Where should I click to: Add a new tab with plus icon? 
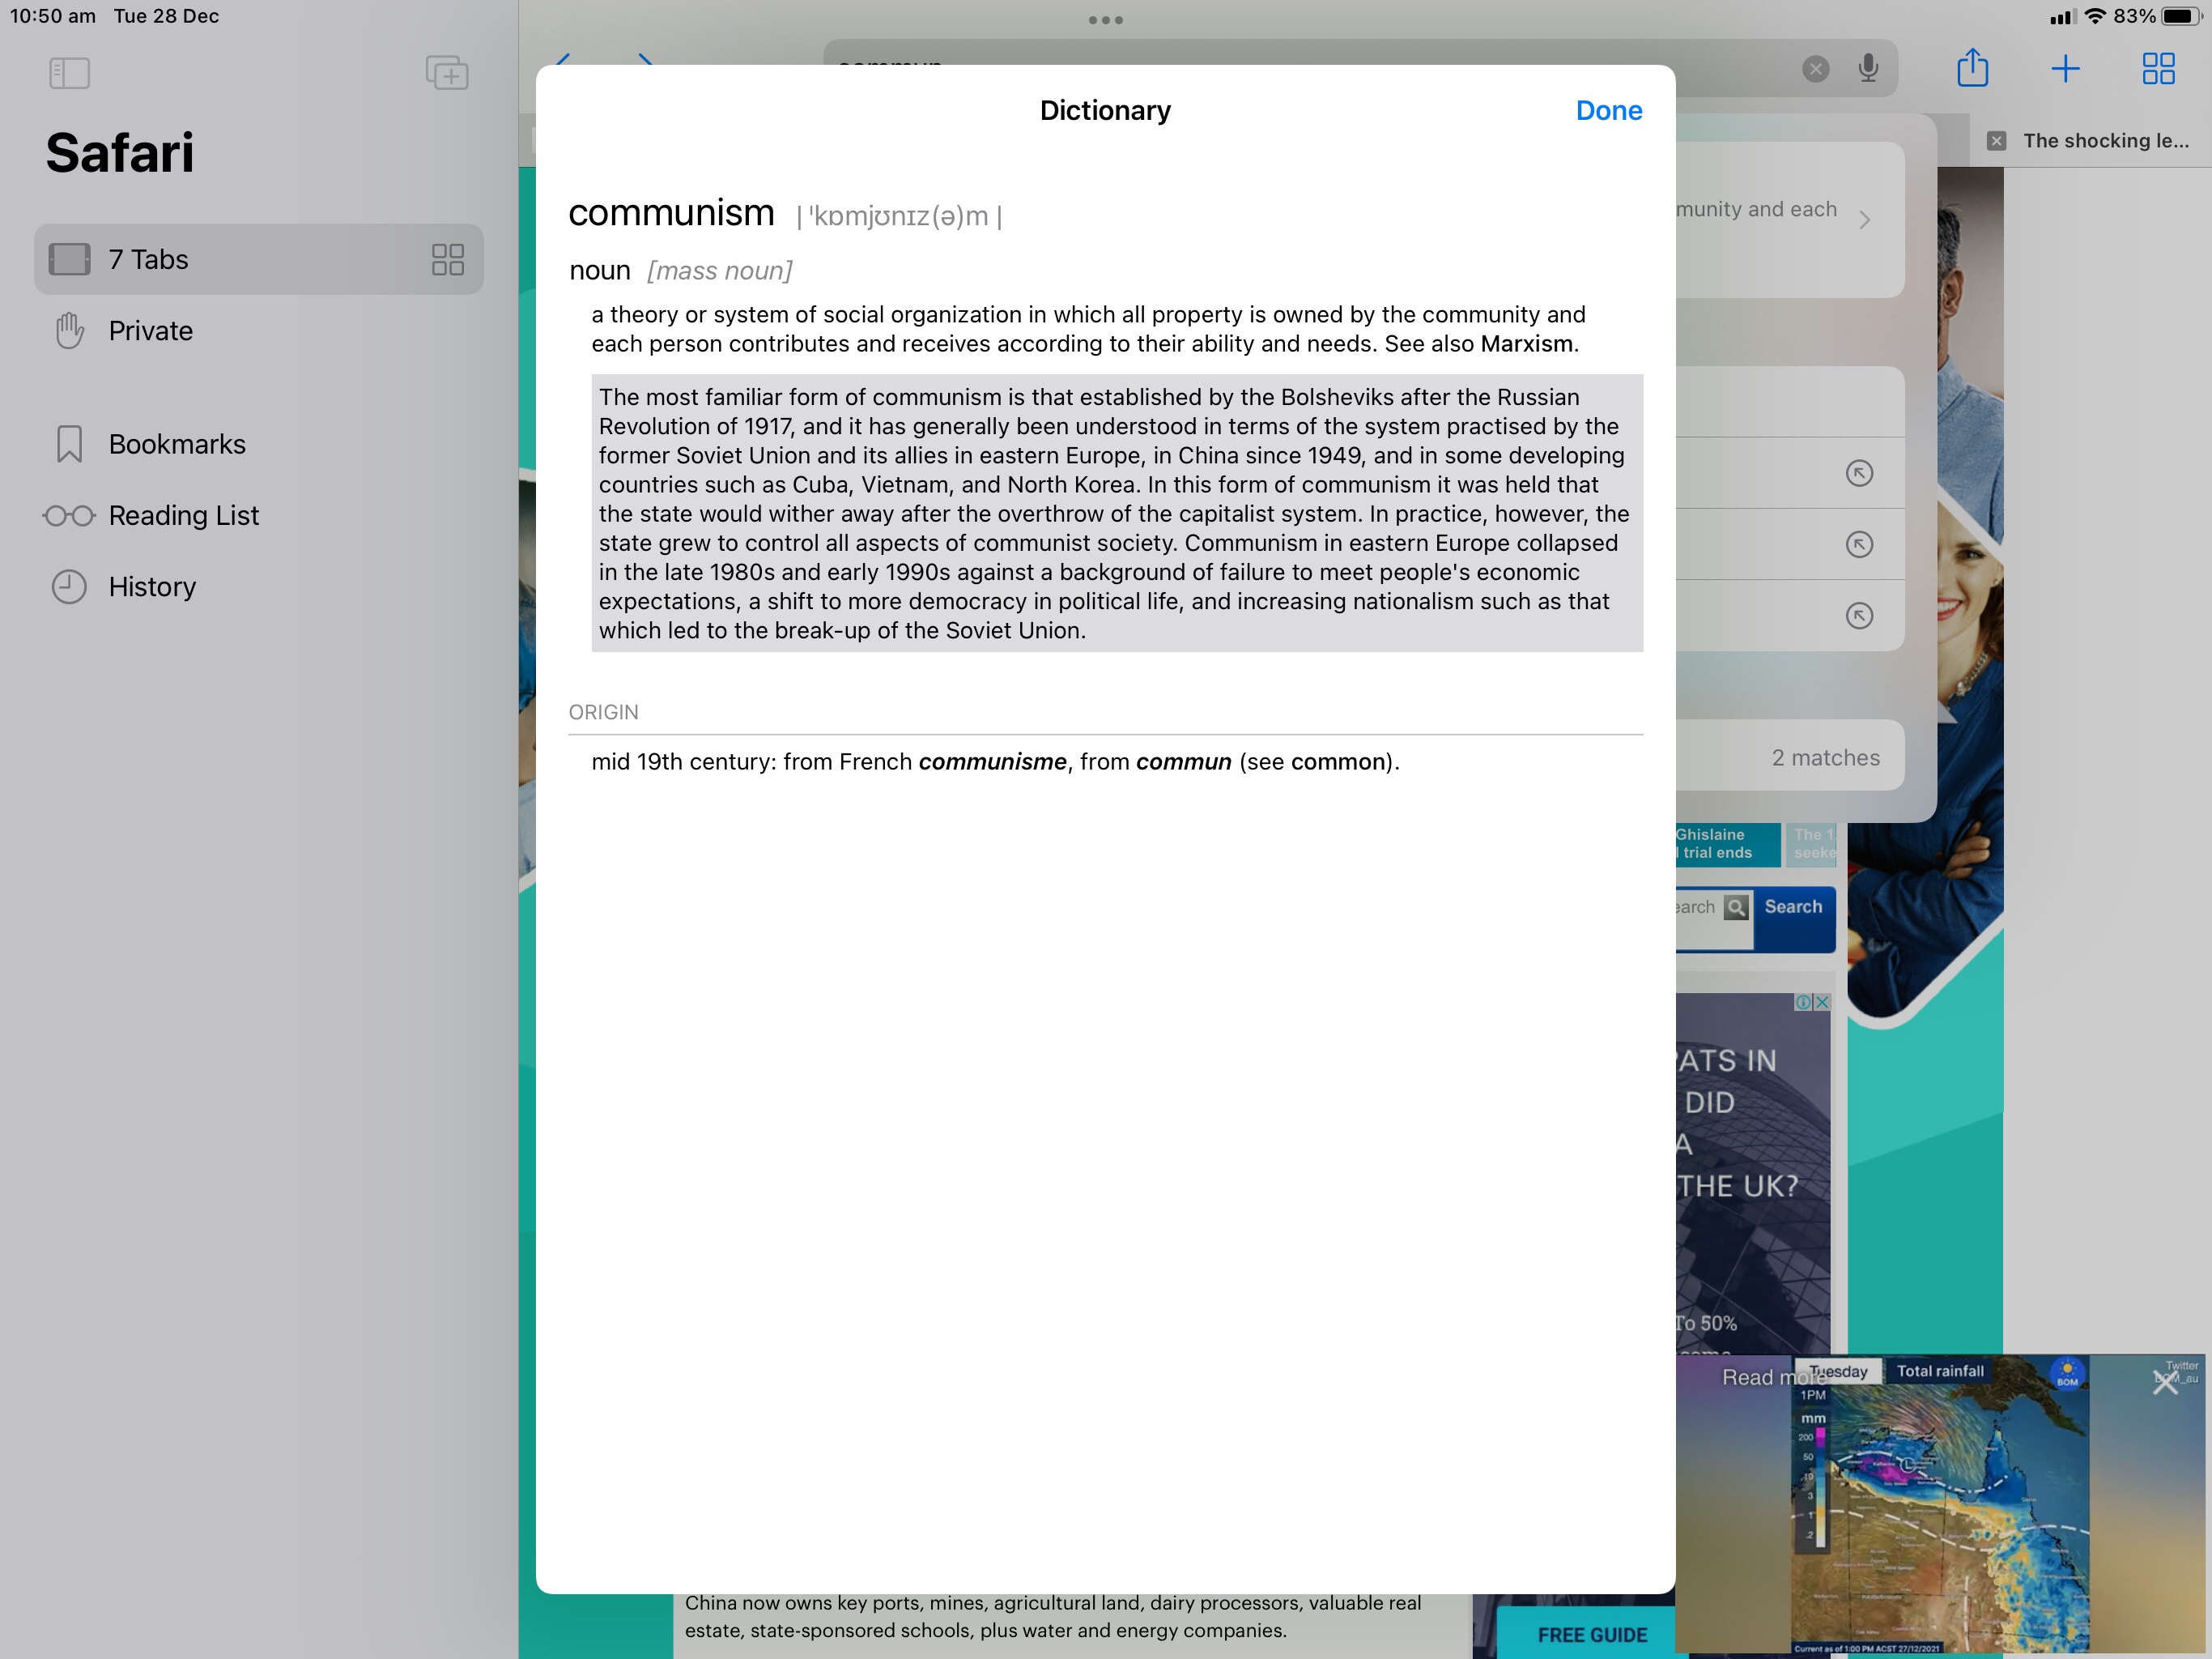tap(2065, 69)
